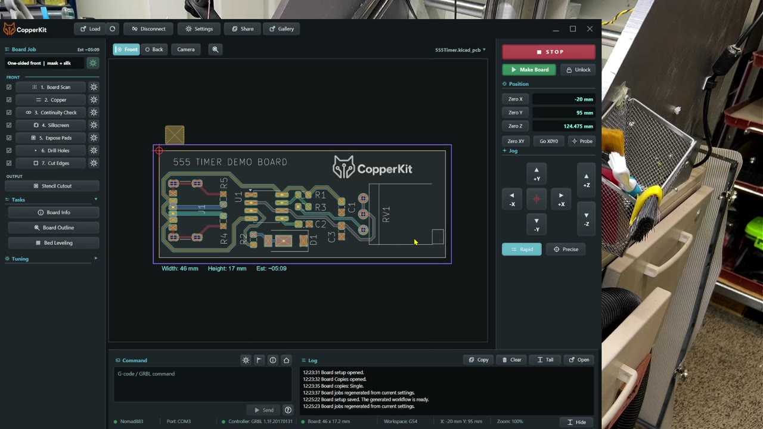The width and height of the screenshot is (763, 429).
Task: Disconnect from the machine
Action: (x=148, y=29)
